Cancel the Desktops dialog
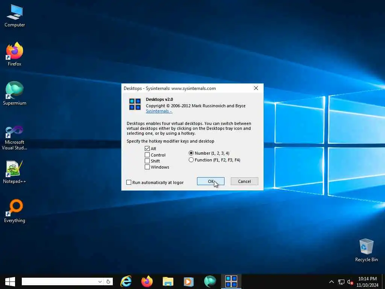This screenshot has width=385, height=289. [244, 181]
